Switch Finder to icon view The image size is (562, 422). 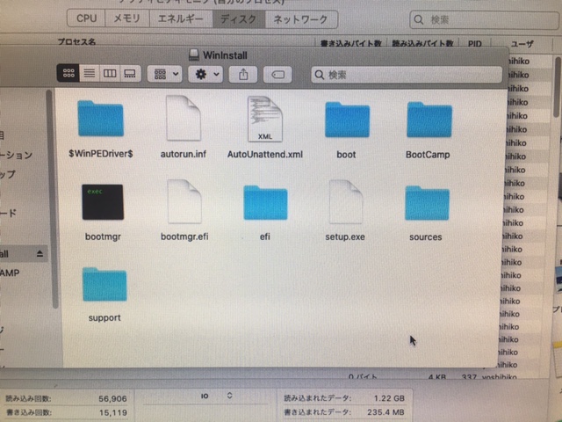coord(68,73)
